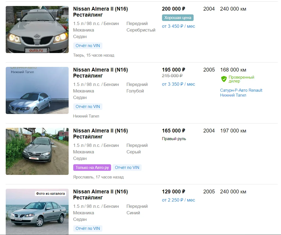Screen dimensions: 281x235
Task: Click 'Ярославль, 17 часов назад' text
Action: click(x=98, y=177)
